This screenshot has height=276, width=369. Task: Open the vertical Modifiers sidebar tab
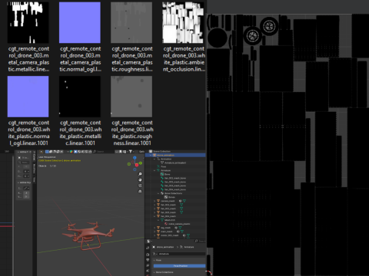coord(35,169)
